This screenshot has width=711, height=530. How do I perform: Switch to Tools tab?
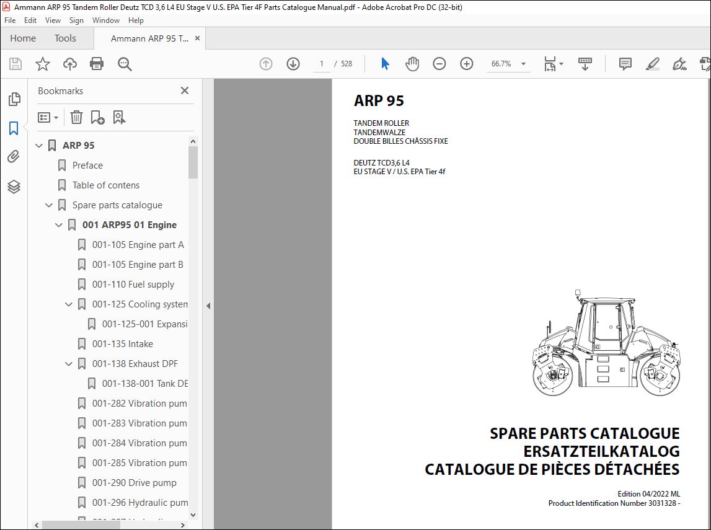point(65,38)
